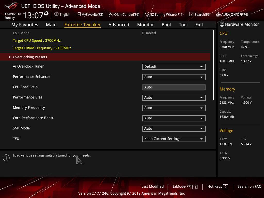
Task: Click the info icon beside help text
Action: point(6,158)
